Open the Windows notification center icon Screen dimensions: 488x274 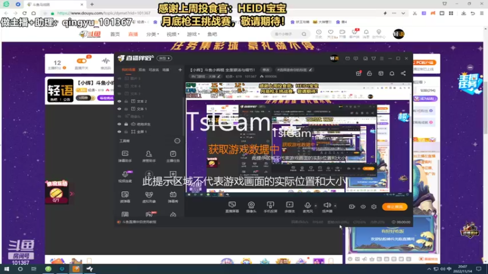479,269
